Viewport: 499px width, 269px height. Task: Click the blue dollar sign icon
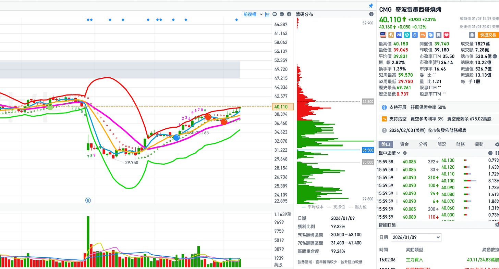point(415,35)
